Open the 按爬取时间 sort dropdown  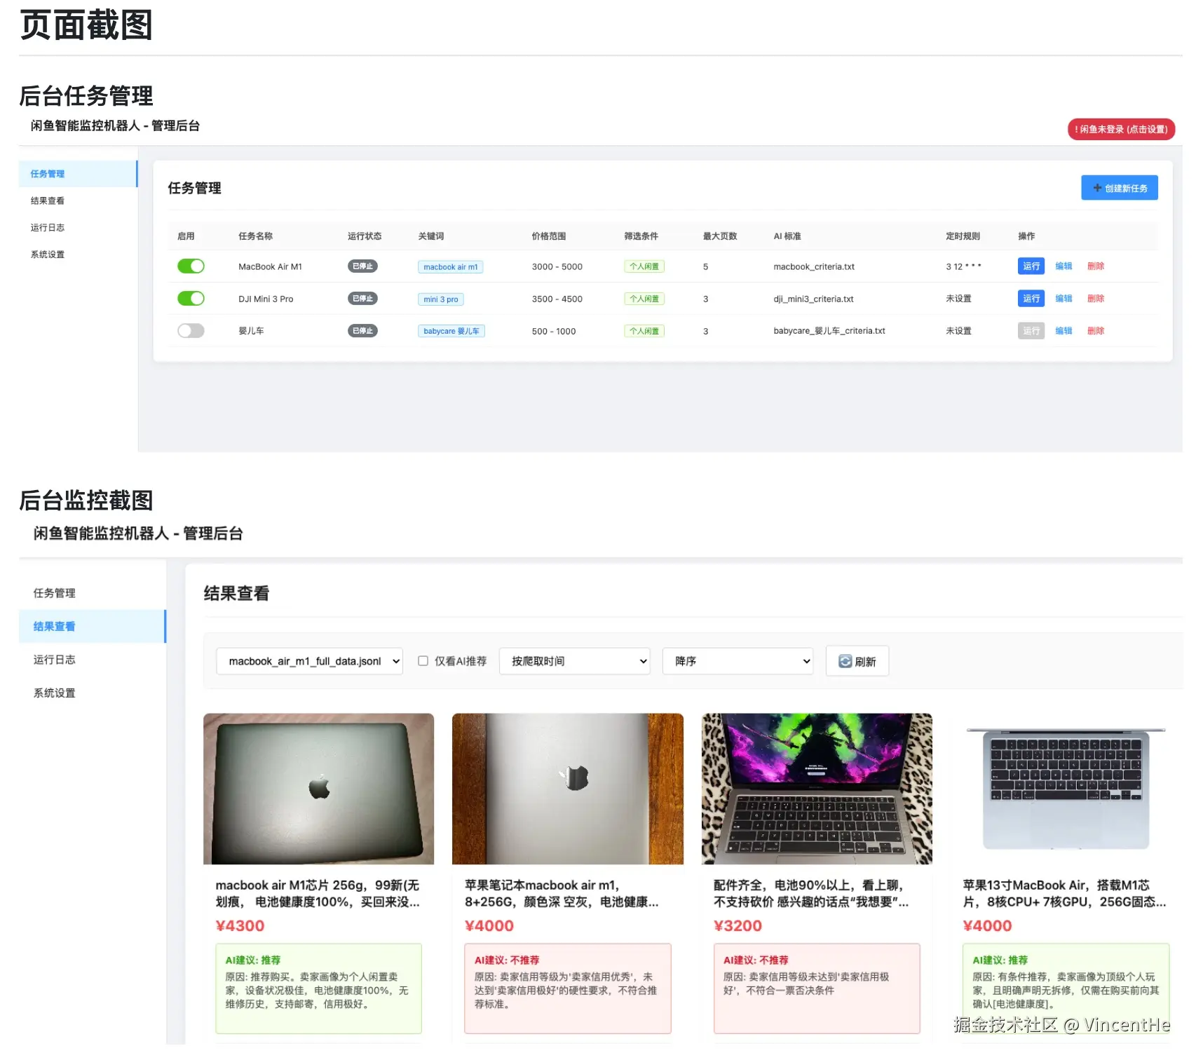pyautogui.click(x=574, y=660)
